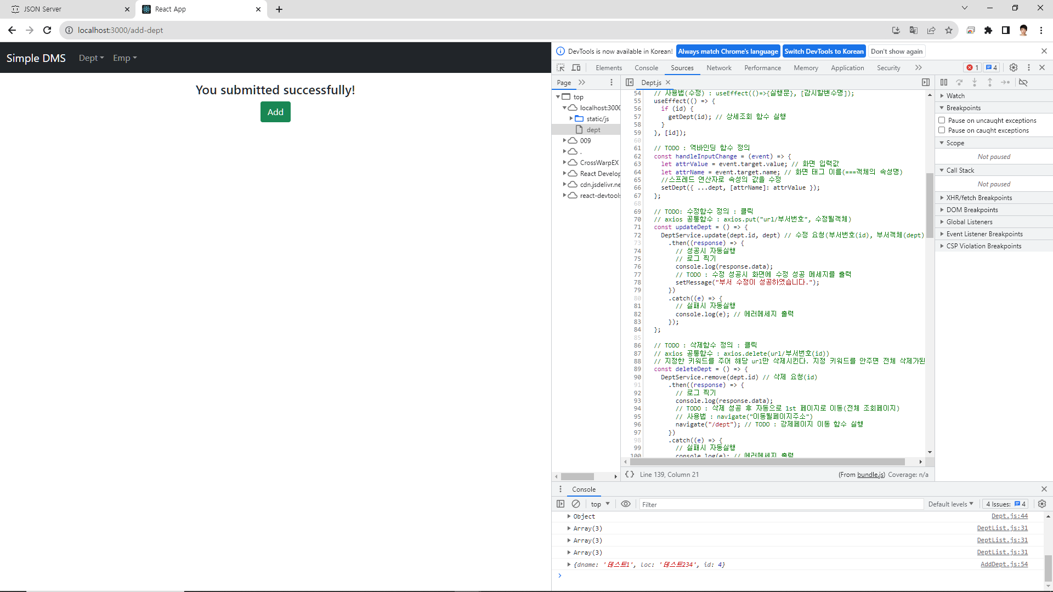
Task: Open console live expression eye icon
Action: 626,504
